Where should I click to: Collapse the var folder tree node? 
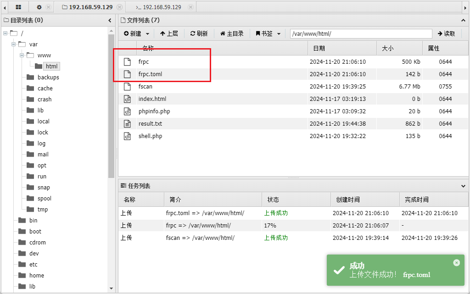coord(13,44)
